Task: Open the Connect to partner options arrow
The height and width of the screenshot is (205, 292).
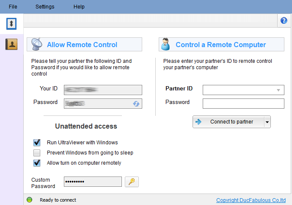Action: click(x=267, y=122)
